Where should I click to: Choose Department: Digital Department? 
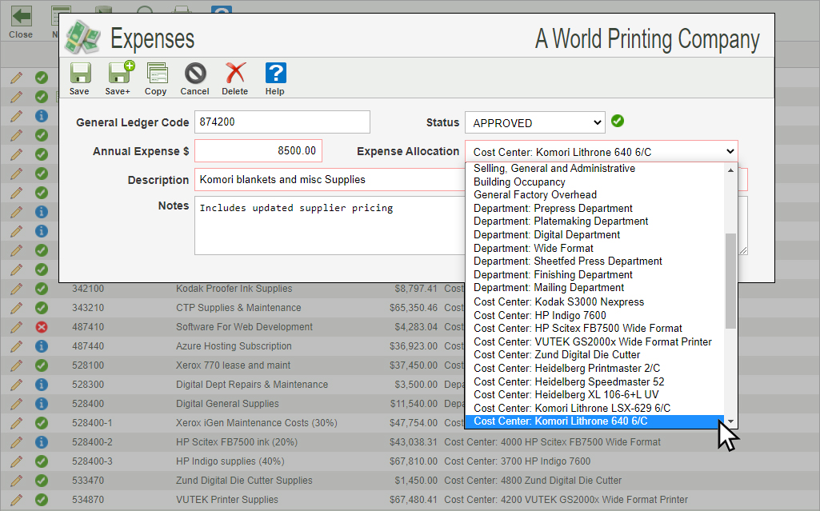coord(594,235)
